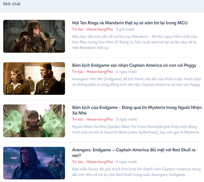This screenshot has width=204, height=182.
Task: Open HeisenbergPhu author link under Peggy article
Action: pyautogui.click(x=100, y=71)
